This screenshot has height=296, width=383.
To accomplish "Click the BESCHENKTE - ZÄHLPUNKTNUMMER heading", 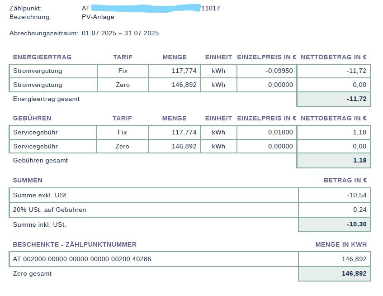I will coord(75,244).
